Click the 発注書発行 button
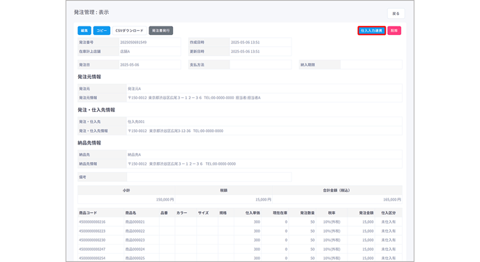Screen dimensions: 480x262 [x=161, y=31]
